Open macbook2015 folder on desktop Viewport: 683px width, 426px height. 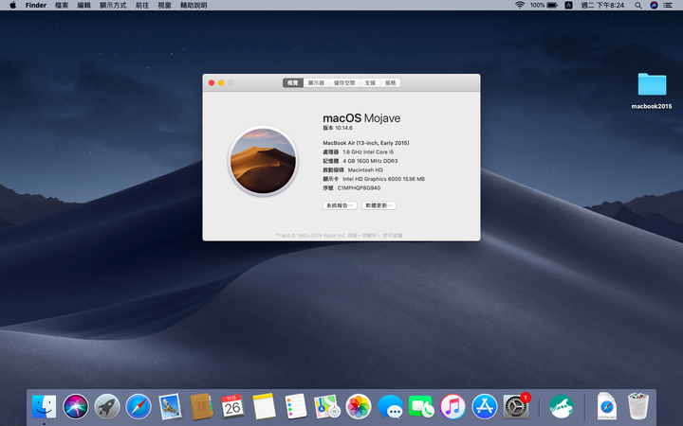tap(652, 91)
